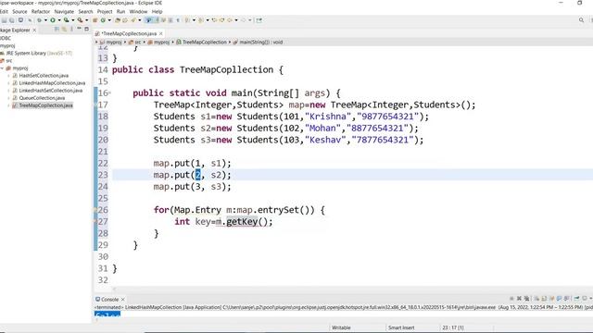Viewport: 593px width, 333px height.
Task: Minimize the Package Explorer panel
Action: pos(79,29)
